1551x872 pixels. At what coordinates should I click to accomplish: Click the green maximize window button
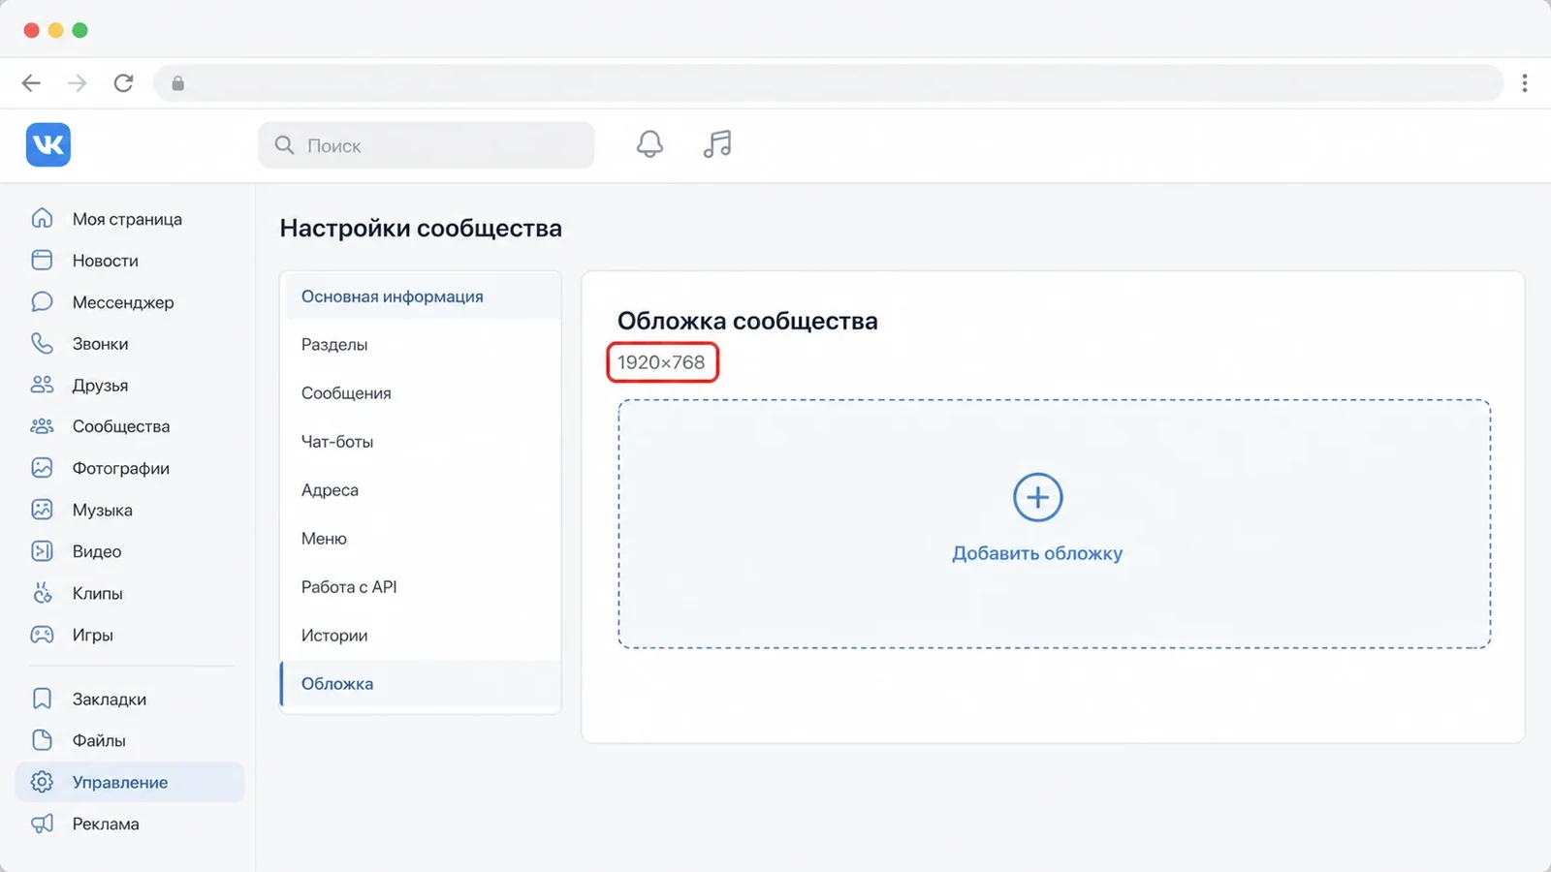point(80,30)
